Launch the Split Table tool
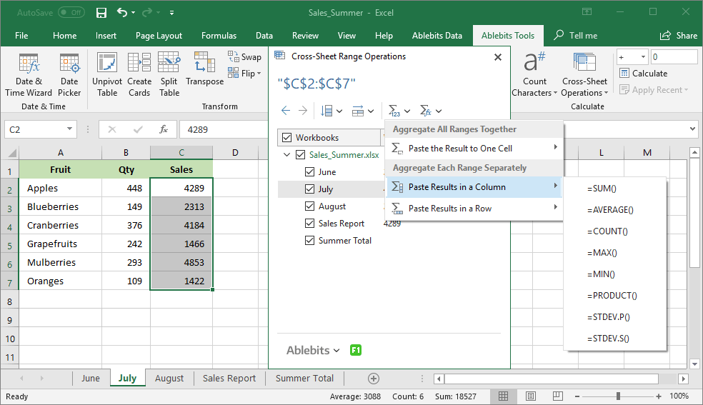The height and width of the screenshot is (405, 703). (169, 74)
